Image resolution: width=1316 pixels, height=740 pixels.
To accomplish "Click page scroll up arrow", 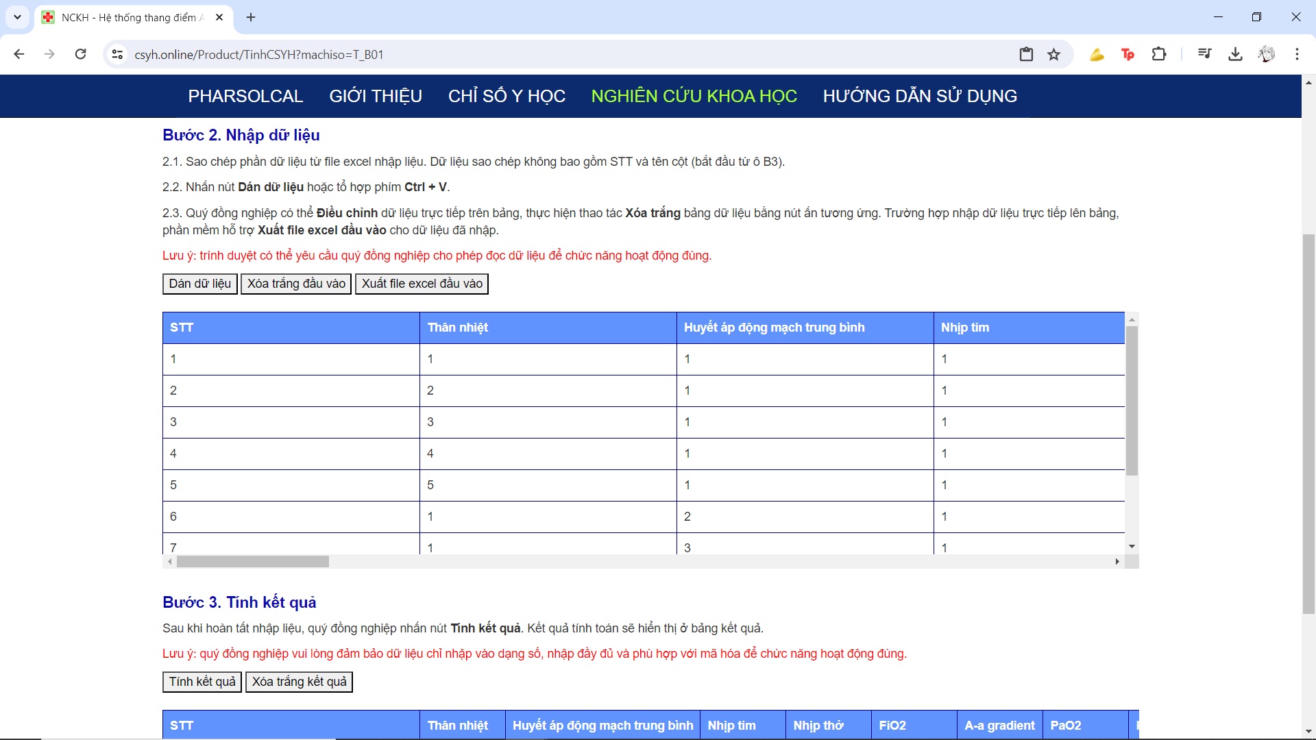I will pyautogui.click(x=1308, y=82).
